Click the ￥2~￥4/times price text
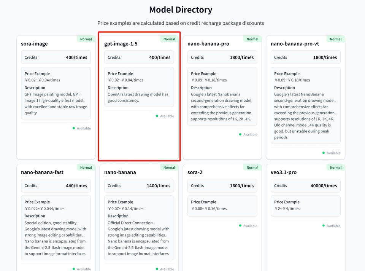This screenshot has height=271, width=365. [287, 209]
